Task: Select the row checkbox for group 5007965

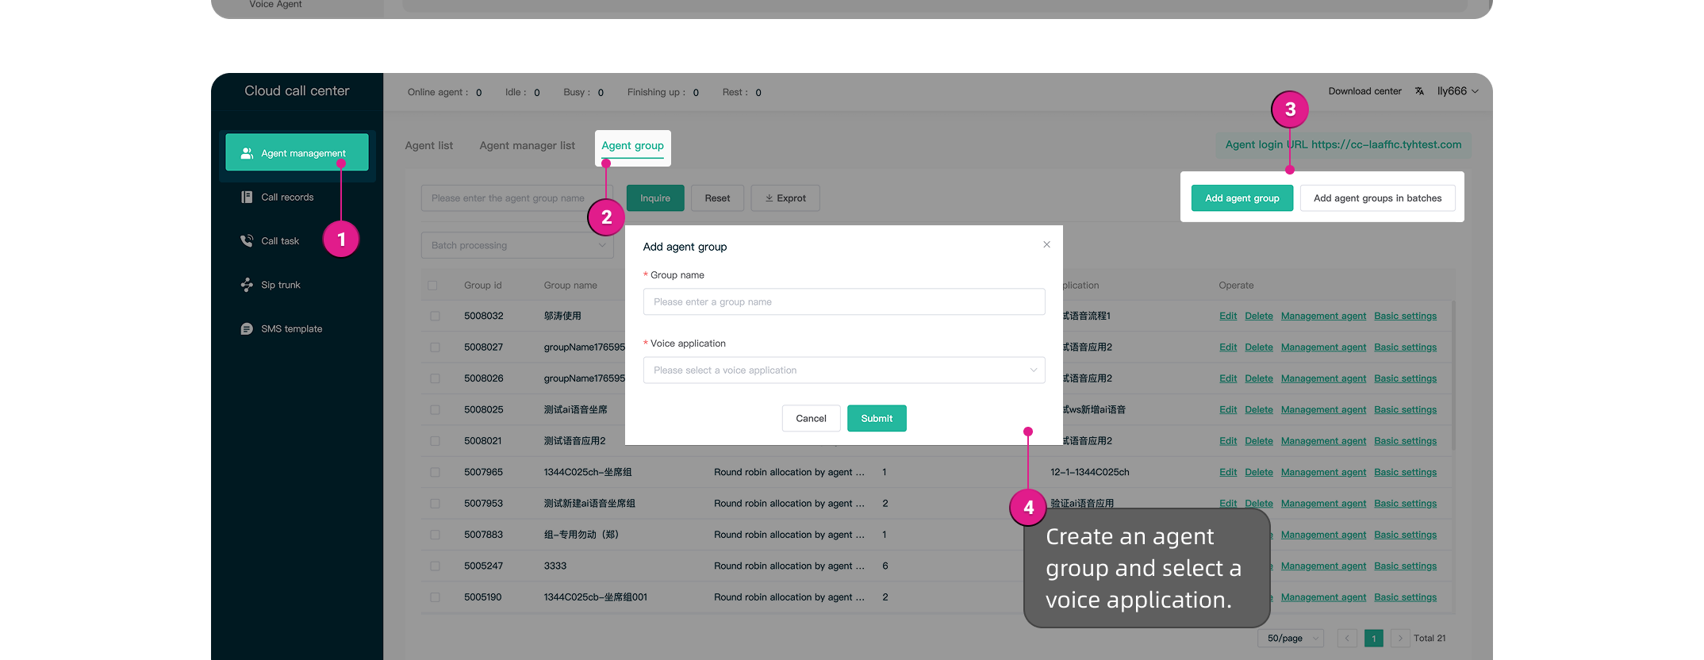Action: coord(435,472)
